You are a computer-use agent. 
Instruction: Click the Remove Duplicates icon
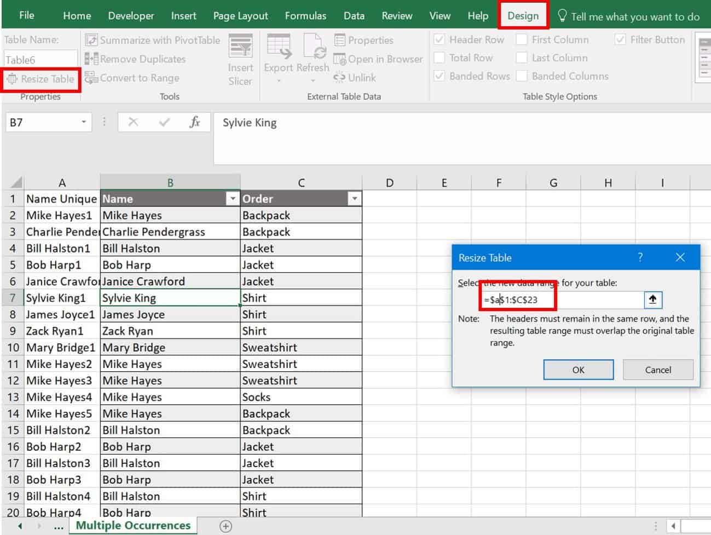[91, 59]
